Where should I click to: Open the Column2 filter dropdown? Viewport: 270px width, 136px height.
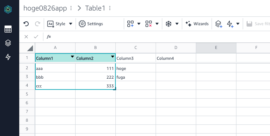pos(113,57)
